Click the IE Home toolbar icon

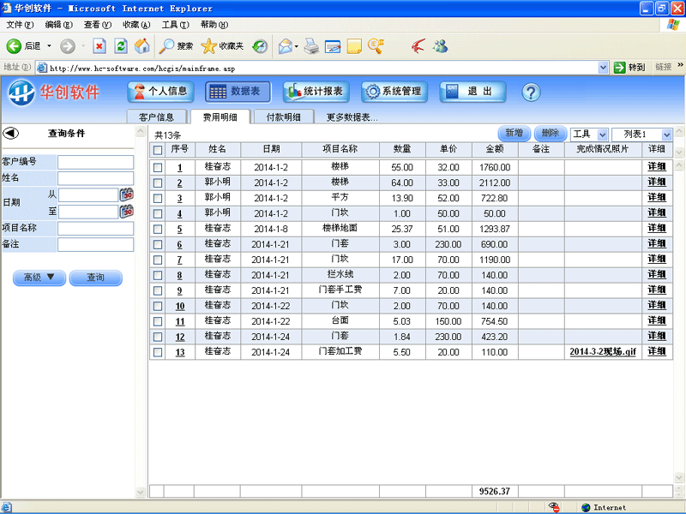tap(142, 45)
